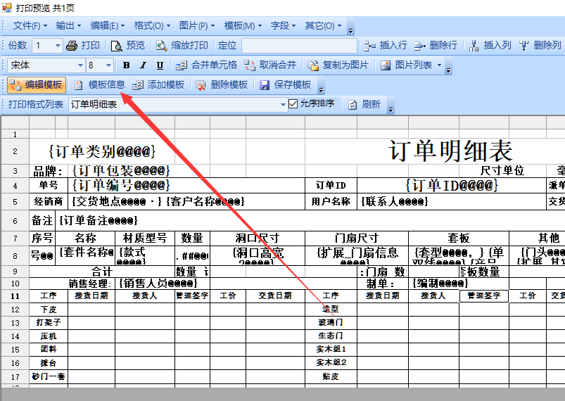Click Scaled Print (缩放打印) icon
Screen dimensions: 565x401
(x=162, y=45)
